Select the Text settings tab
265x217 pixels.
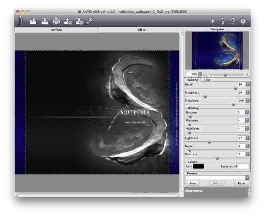pyautogui.click(x=207, y=80)
